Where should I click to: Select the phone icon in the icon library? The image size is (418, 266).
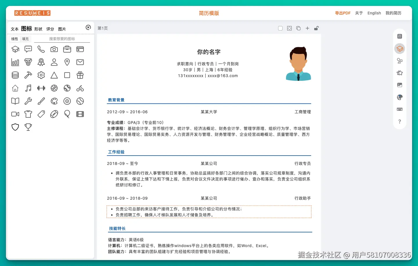coord(41,49)
